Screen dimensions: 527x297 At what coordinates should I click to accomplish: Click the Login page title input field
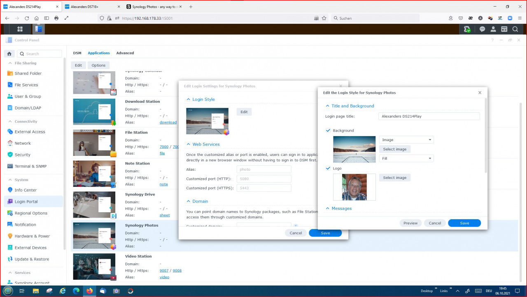point(429,116)
